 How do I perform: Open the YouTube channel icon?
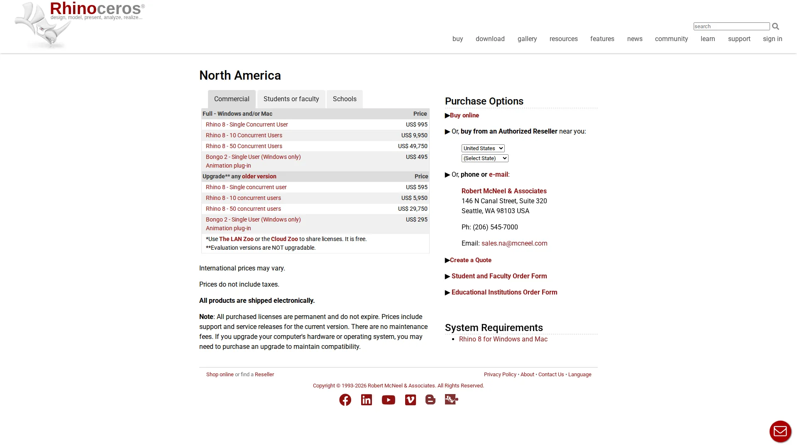click(x=389, y=400)
